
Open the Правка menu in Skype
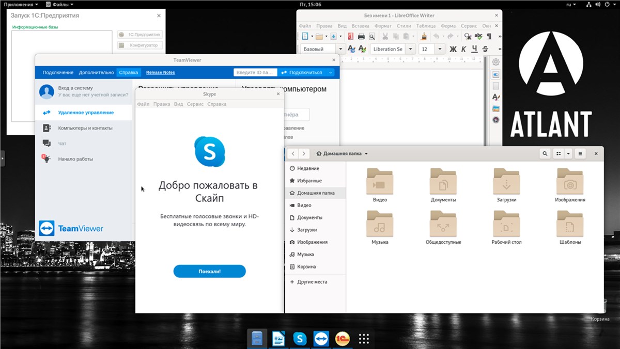coord(162,104)
